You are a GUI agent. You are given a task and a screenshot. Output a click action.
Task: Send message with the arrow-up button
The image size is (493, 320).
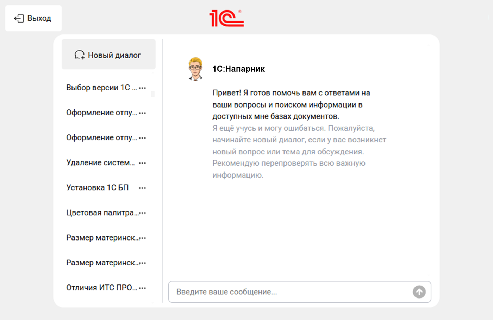tap(419, 292)
